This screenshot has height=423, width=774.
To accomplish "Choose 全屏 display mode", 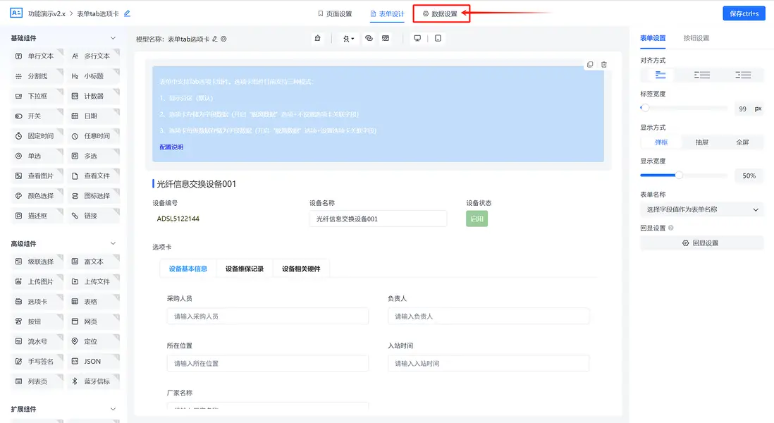I will [x=742, y=142].
